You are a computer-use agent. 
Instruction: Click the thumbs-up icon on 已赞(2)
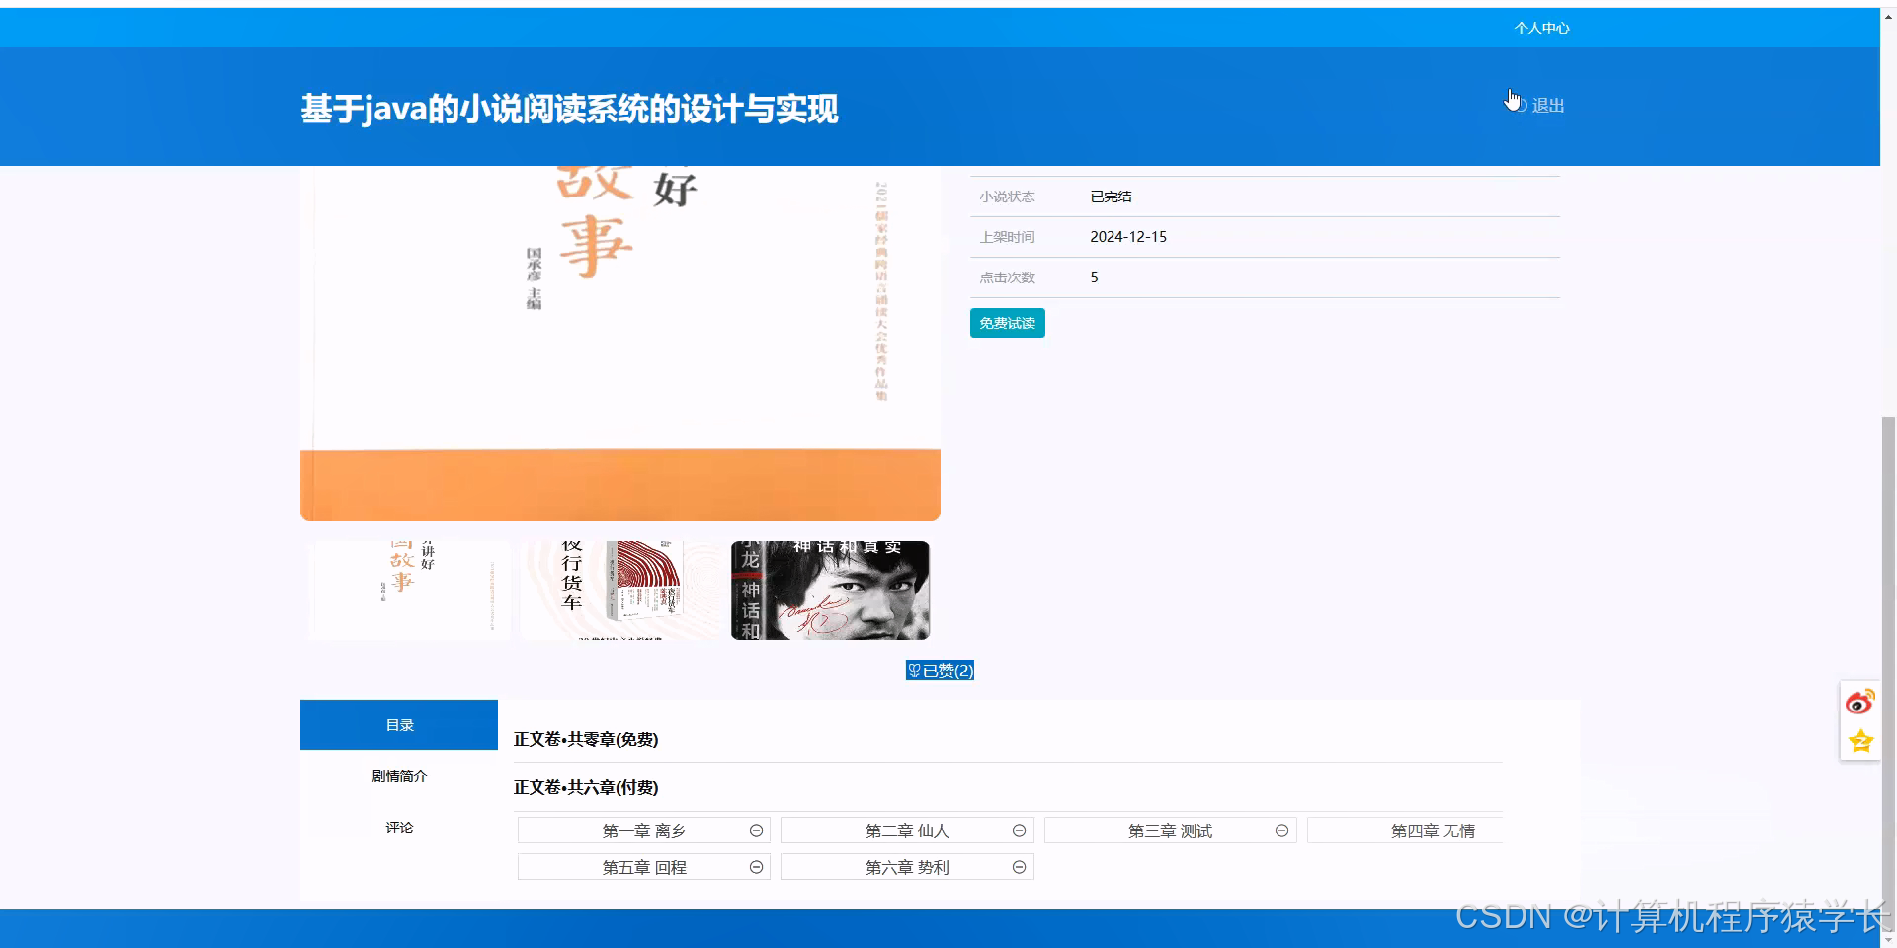coord(914,670)
